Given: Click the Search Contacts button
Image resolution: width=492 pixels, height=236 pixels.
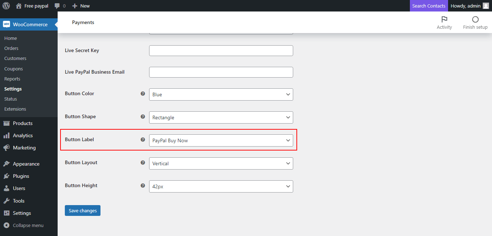Looking at the screenshot, I should click(429, 6).
